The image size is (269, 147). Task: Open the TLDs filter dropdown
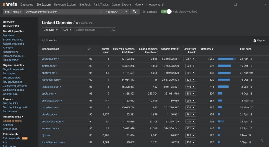[66, 30]
